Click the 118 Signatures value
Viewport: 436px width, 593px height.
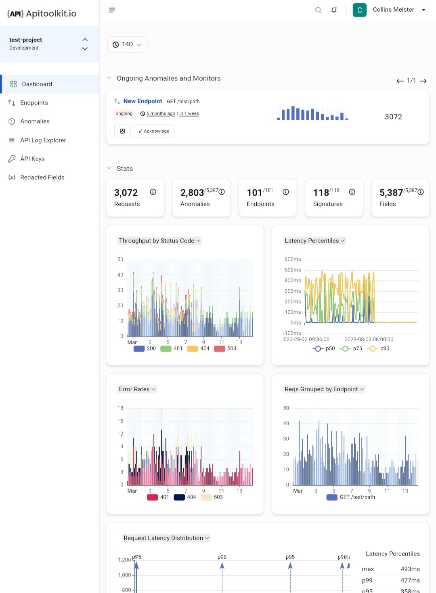tap(321, 193)
